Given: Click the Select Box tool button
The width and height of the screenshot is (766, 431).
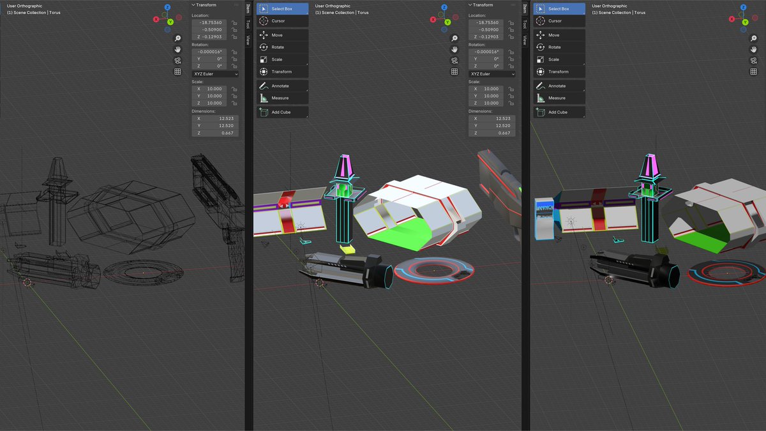Looking at the screenshot, I should [x=281, y=8].
